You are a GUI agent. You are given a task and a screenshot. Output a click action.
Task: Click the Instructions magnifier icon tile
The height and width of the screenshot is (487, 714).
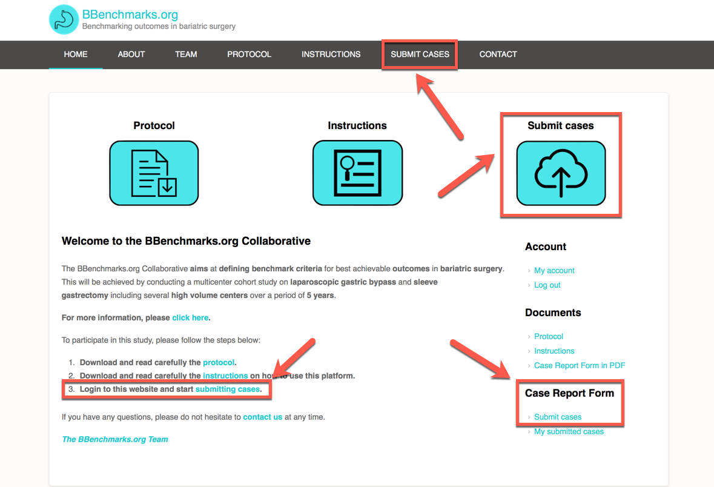pos(357,173)
